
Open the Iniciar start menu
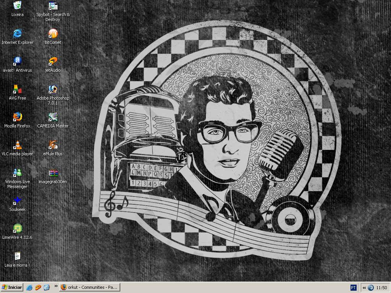coord(12,287)
